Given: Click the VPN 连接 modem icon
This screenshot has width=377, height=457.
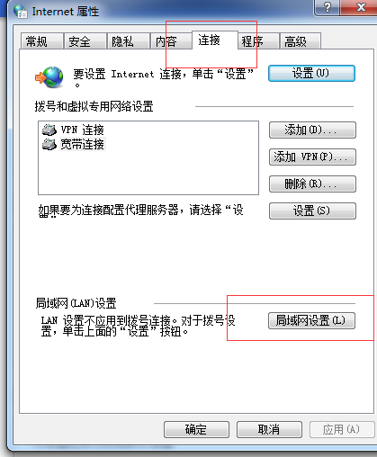Looking at the screenshot, I should click(49, 130).
